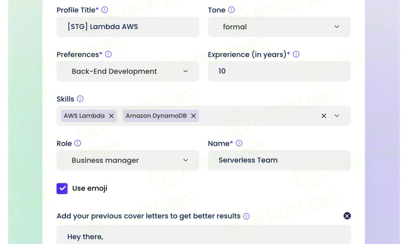Image resolution: width=408 pixels, height=244 pixels.
Task: Expand the Preferences Back-End Development dropdown
Action: [x=128, y=71]
